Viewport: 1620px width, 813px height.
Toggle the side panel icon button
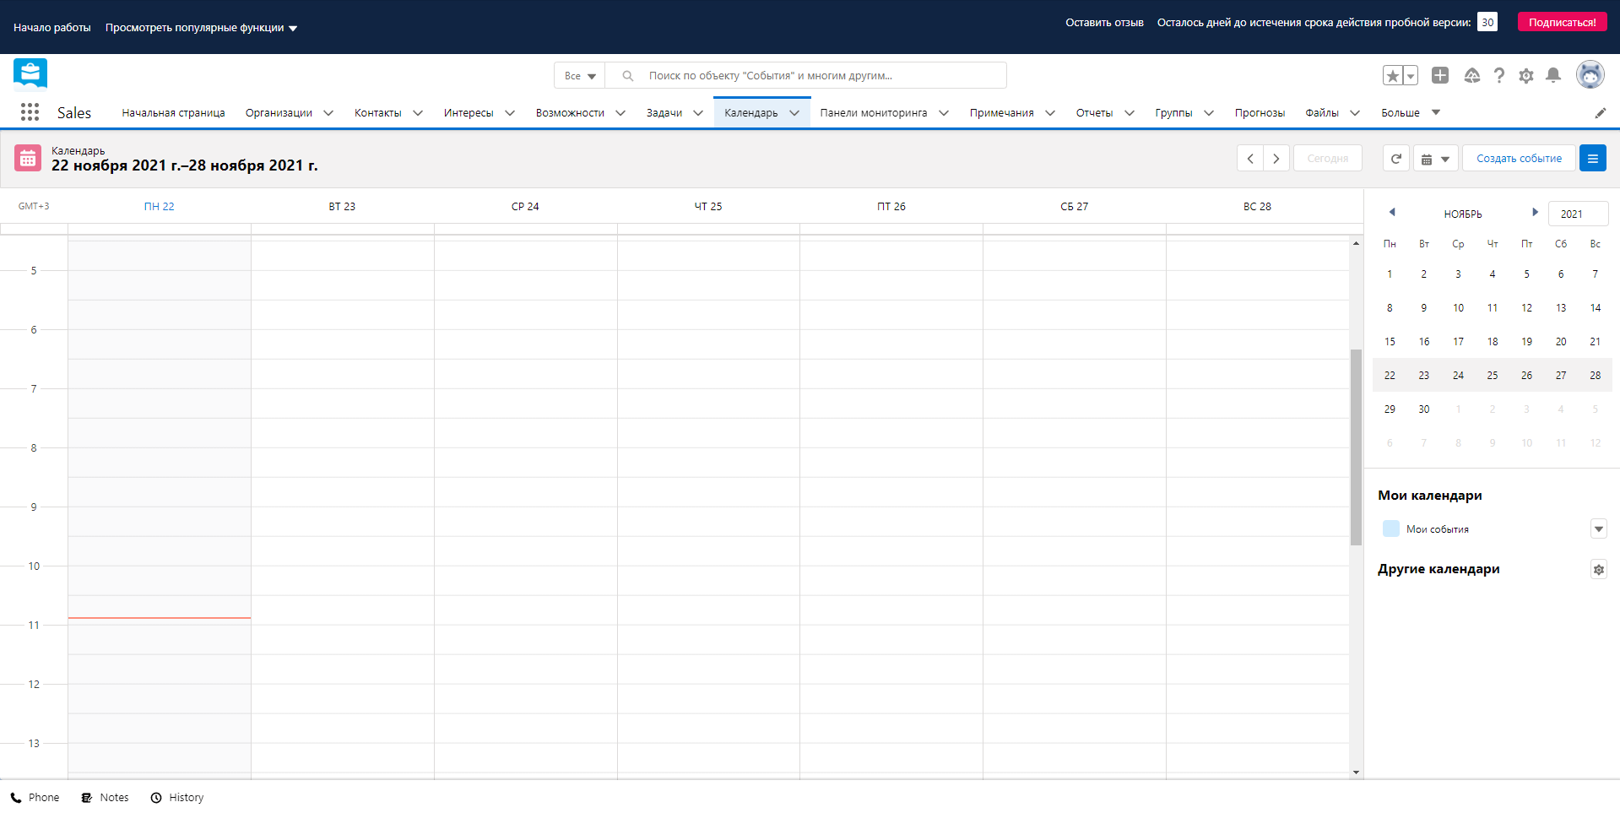[1593, 159]
